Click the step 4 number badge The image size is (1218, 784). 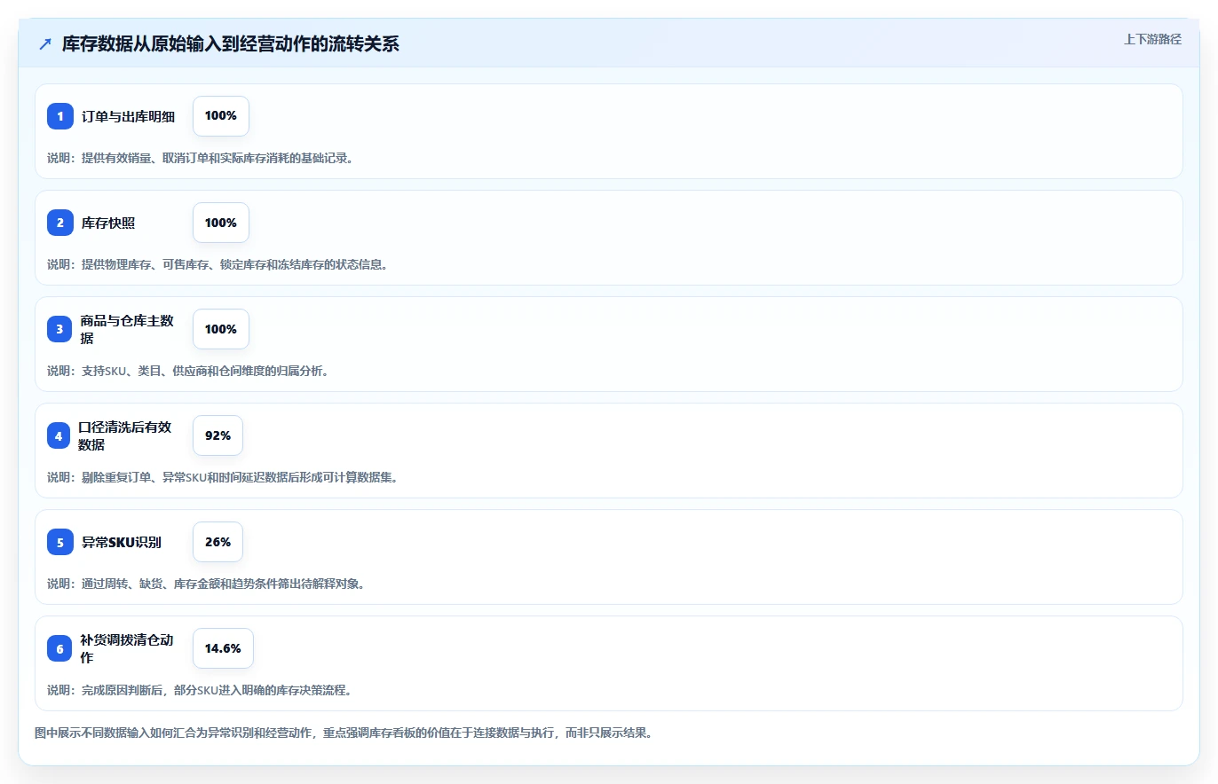point(59,435)
